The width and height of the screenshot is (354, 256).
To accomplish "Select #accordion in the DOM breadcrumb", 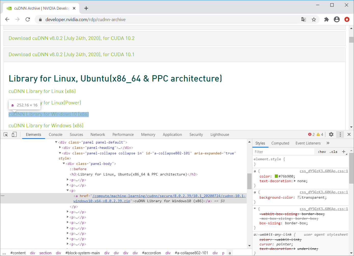I will pyautogui.click(x=152, y=253).
